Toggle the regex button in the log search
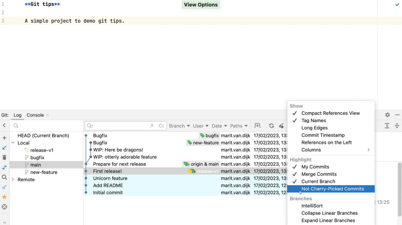The height and width of the screenshot is (225, 402). pos(152,126)
